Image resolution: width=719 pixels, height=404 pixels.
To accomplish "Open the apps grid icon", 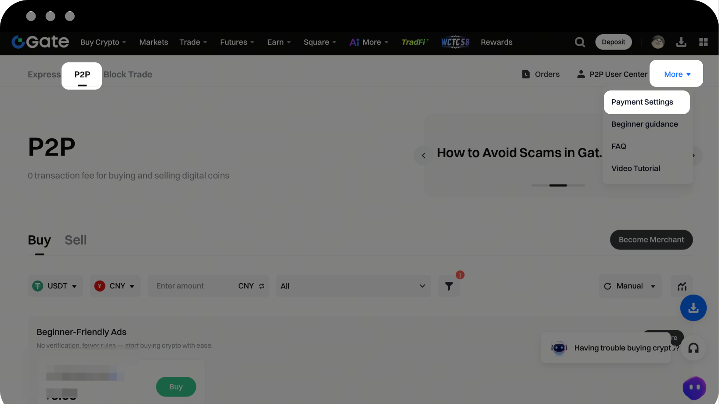I will click(703, 42).
